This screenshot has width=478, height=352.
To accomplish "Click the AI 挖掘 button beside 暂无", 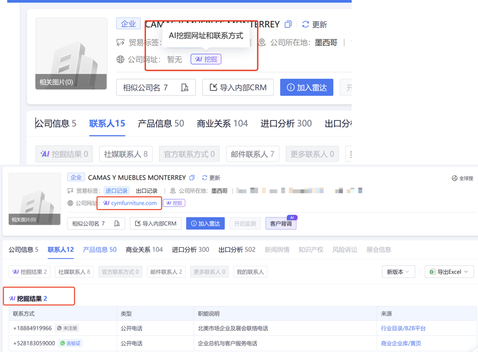I will coord(206,59).
